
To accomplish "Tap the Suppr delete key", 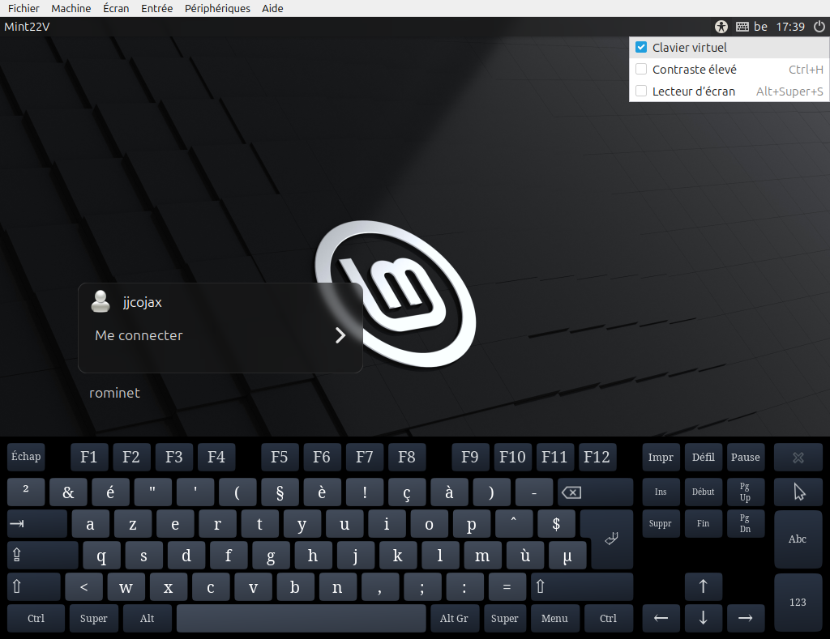I will (x=661, y=524).
